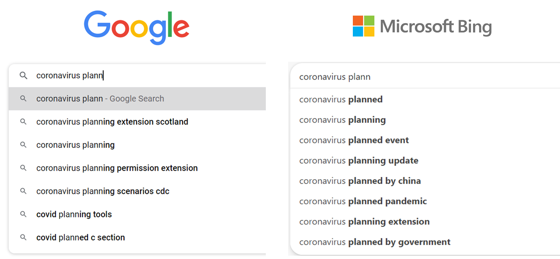This screenshot has width=560, height=259.
Task: Focus the Bing search input field
Action: [x=426, y=77]
